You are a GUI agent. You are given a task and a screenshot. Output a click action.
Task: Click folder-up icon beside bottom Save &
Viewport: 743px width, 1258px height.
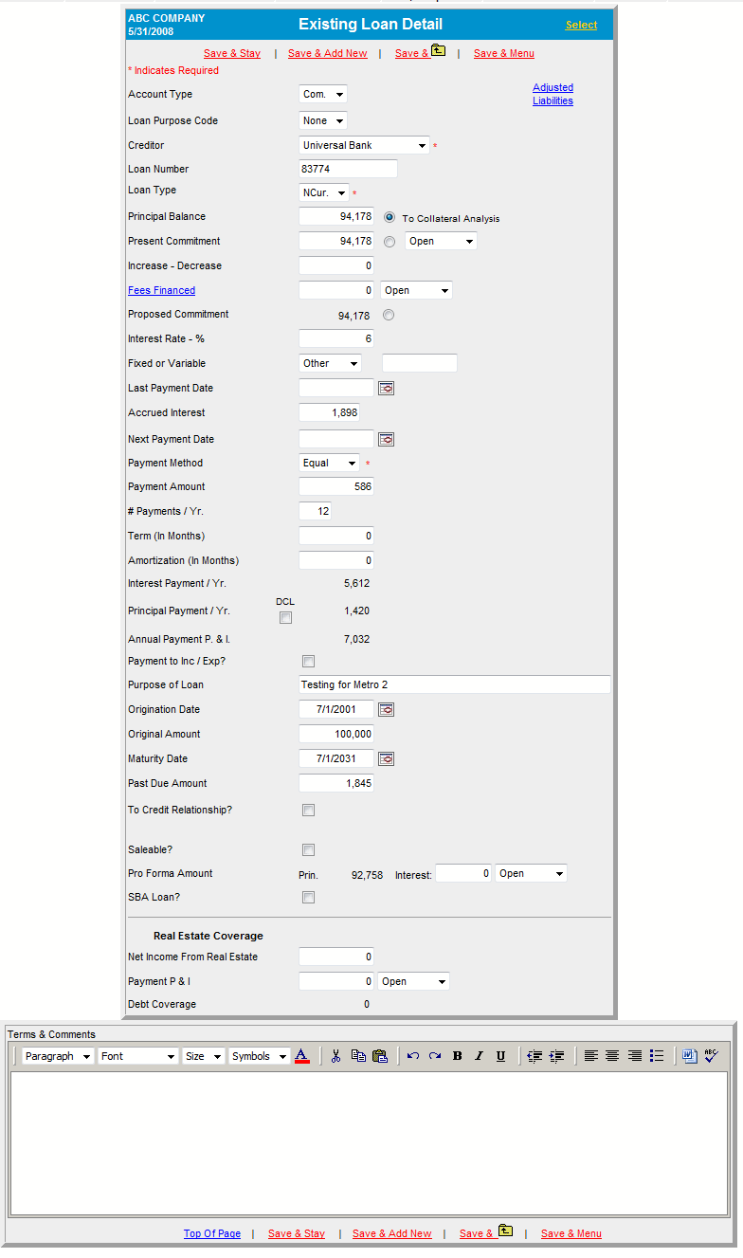pyautogui.click(x=505, y=1231)
